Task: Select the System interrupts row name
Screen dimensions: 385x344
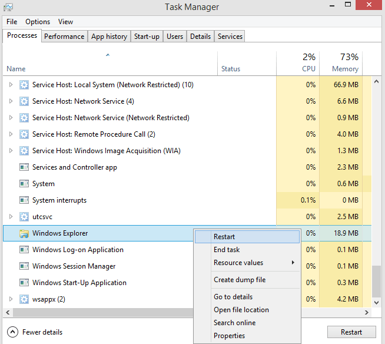Action: (59, 200)
